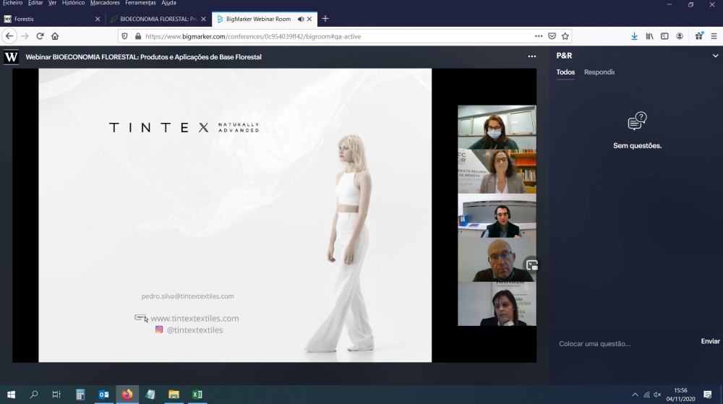Open the Marcadores menu
This screenshot has height=404, width=723.
(105, 3)
